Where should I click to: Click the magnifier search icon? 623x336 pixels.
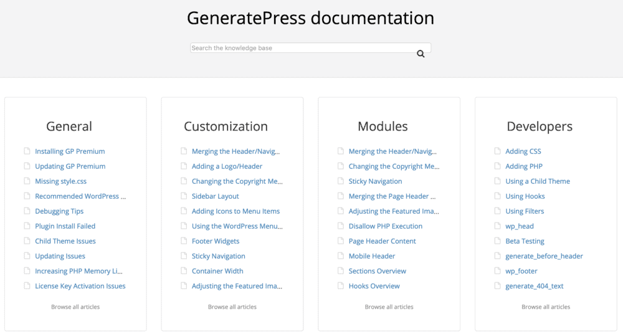click(421, 54)
